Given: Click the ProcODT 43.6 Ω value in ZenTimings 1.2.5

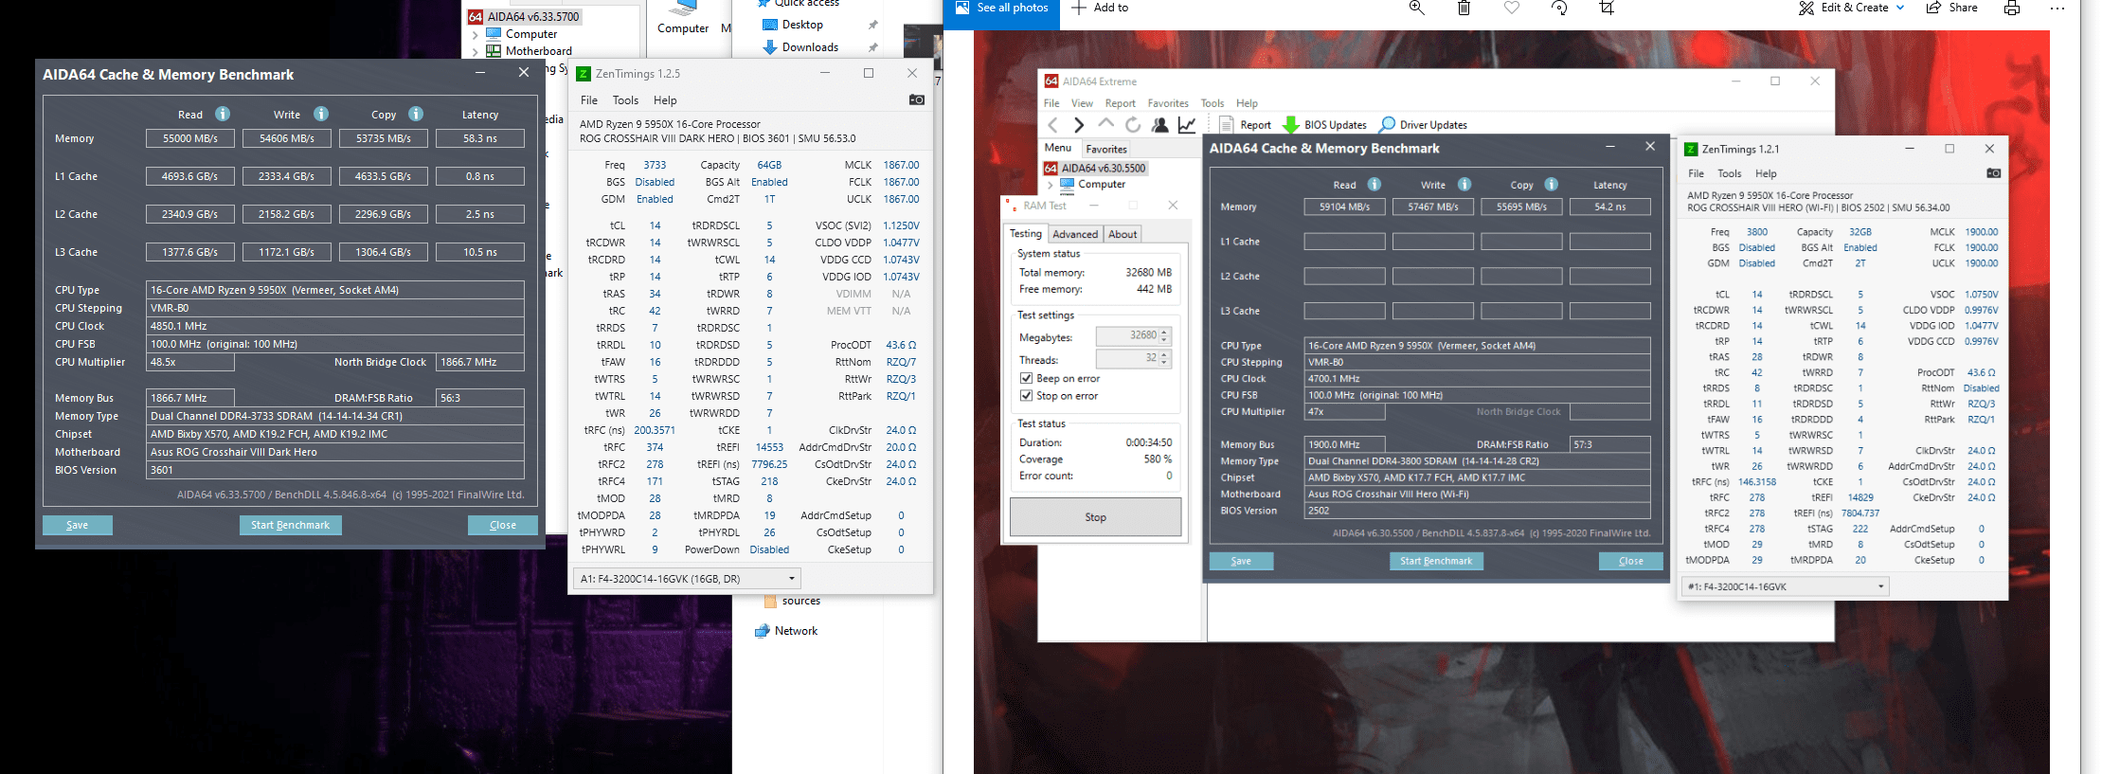Looking at the screenshot, I should (901, 345).
